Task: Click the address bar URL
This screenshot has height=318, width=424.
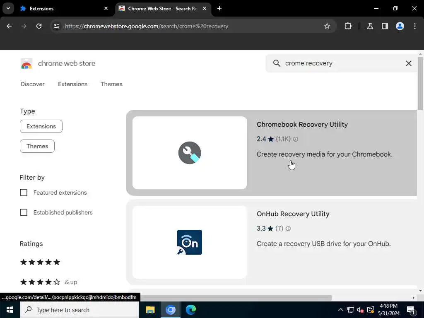Action: (x=147, y=26)
